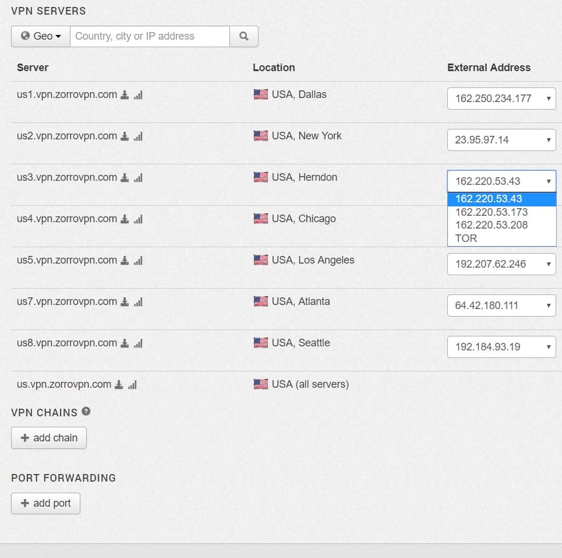
Task: View signal stats for us7.vpn.zorrovpn.com
Action: click(139, 302)
